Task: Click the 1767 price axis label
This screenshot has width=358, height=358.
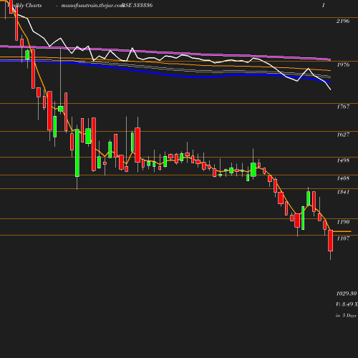Action: coord(343,107)
